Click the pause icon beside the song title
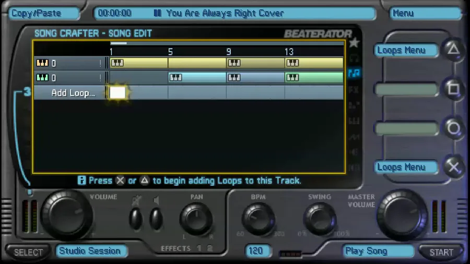 (x=157, y=13)
